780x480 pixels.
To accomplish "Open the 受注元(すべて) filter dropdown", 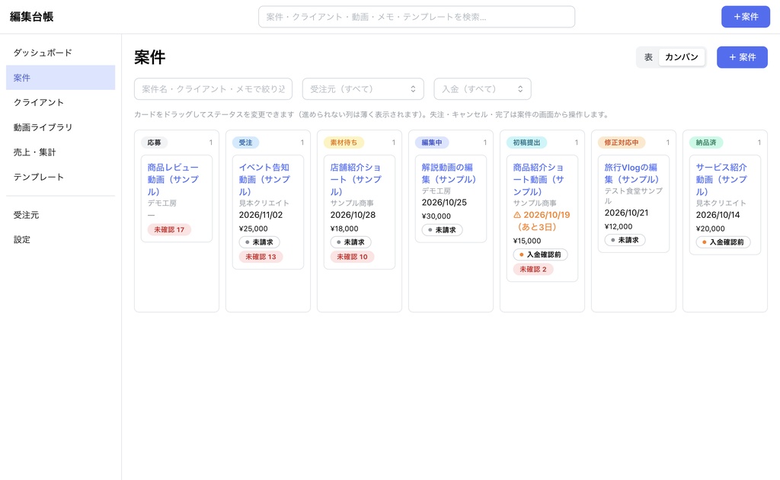I will point(363,89).
